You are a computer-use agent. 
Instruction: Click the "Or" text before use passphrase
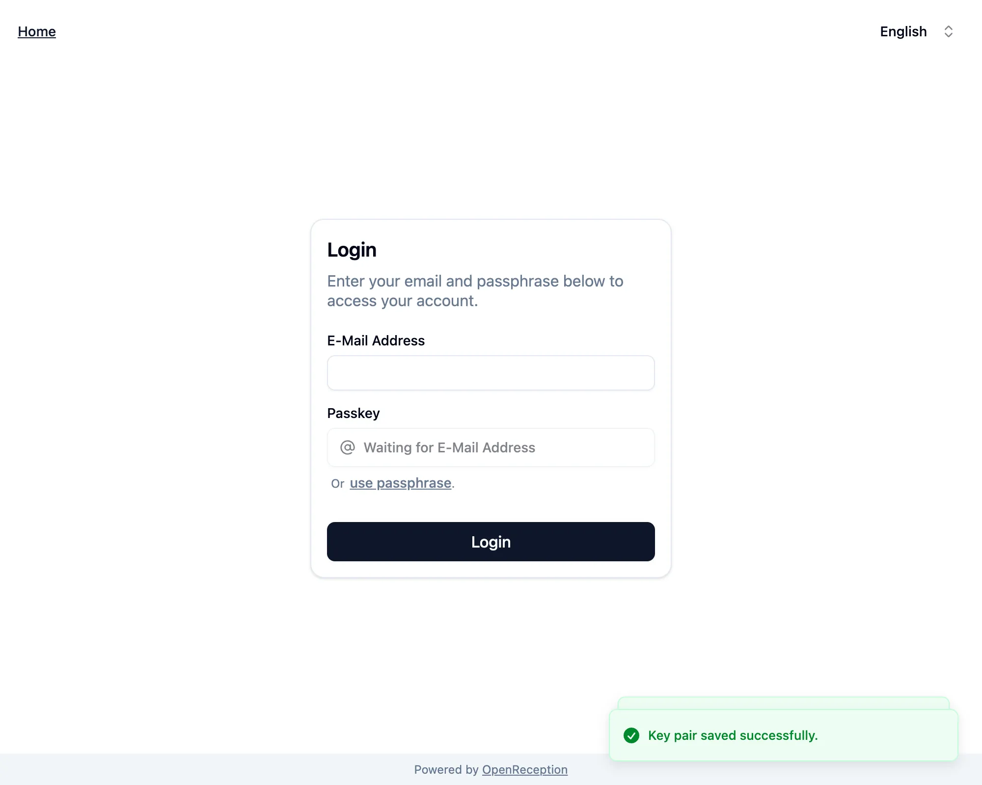point(337,484)
